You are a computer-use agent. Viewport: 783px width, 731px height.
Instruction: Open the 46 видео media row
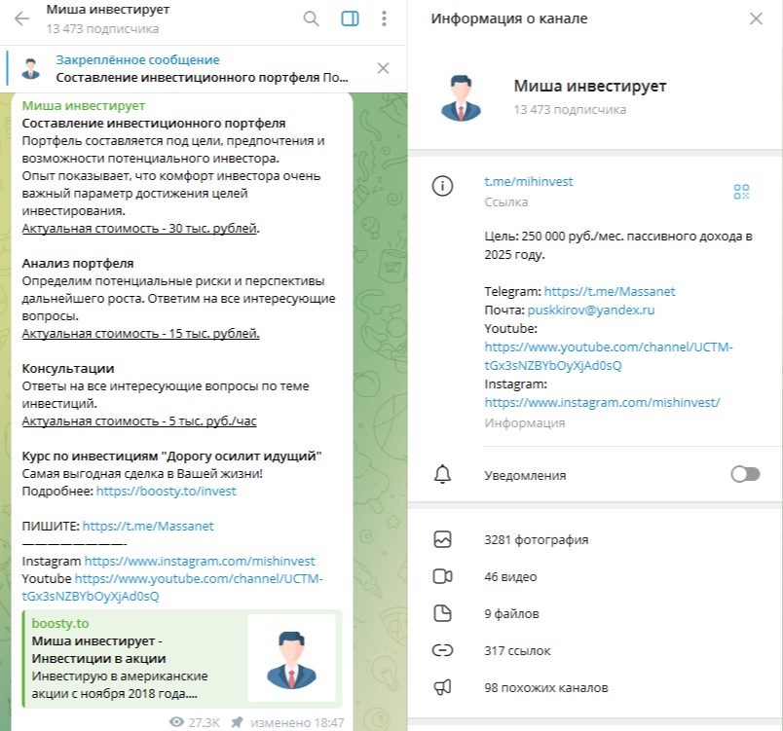(x=595, y=576)
